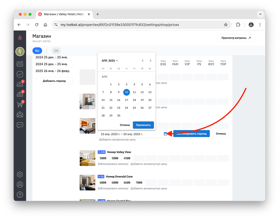The height and width of the screenshot is (219, 279).
Task: Click Отмена next to block period button
Action: 221,134
